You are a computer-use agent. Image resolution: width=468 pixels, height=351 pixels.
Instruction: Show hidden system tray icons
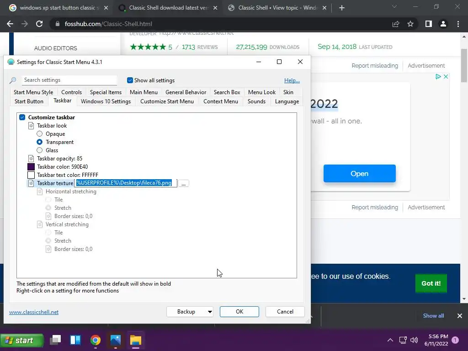coord(390,340)
